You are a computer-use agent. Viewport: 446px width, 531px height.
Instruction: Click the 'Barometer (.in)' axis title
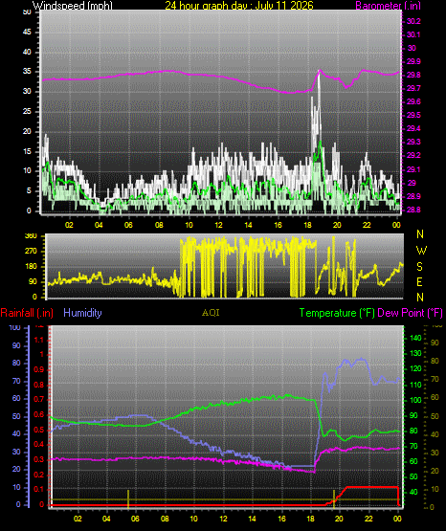pos(388,6)
